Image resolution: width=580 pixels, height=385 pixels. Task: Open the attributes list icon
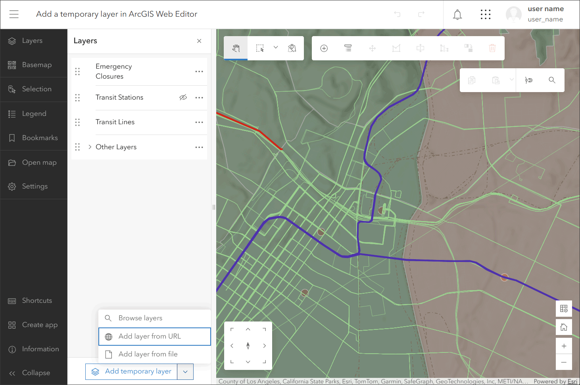pos(348,48)
